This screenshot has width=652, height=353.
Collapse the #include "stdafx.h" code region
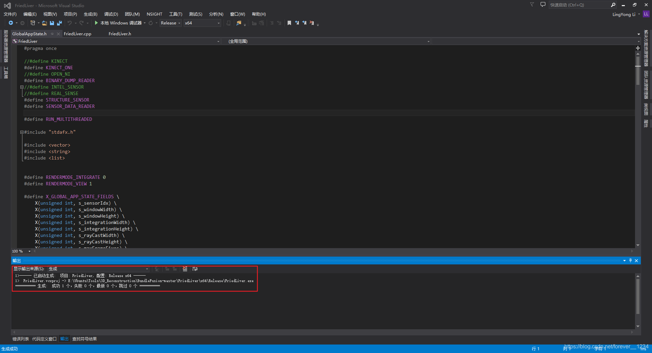[x=22, y=132]
